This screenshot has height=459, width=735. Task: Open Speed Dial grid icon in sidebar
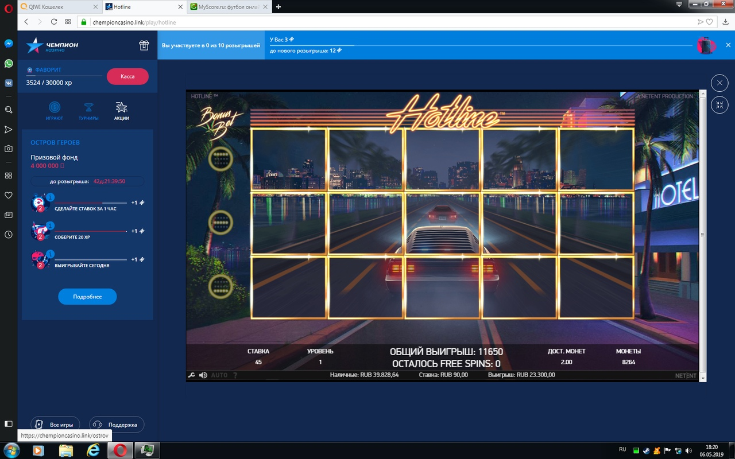pos(9,176)
